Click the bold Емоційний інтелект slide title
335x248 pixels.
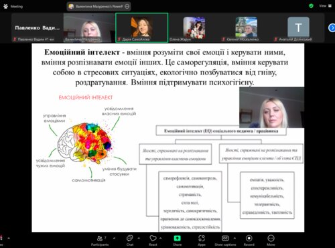click(82, 52)
